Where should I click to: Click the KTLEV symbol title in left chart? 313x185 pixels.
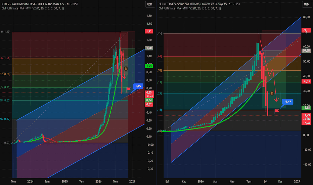coord(40,4)
